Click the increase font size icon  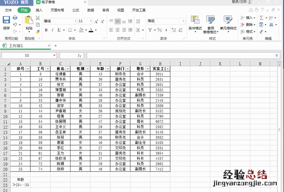96,21
